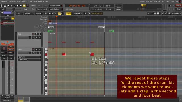The height and width of the screenshot is (102, 182).
Task: Open the 1/16 Note grid dropdown
Action: click(x=77, y=14)
